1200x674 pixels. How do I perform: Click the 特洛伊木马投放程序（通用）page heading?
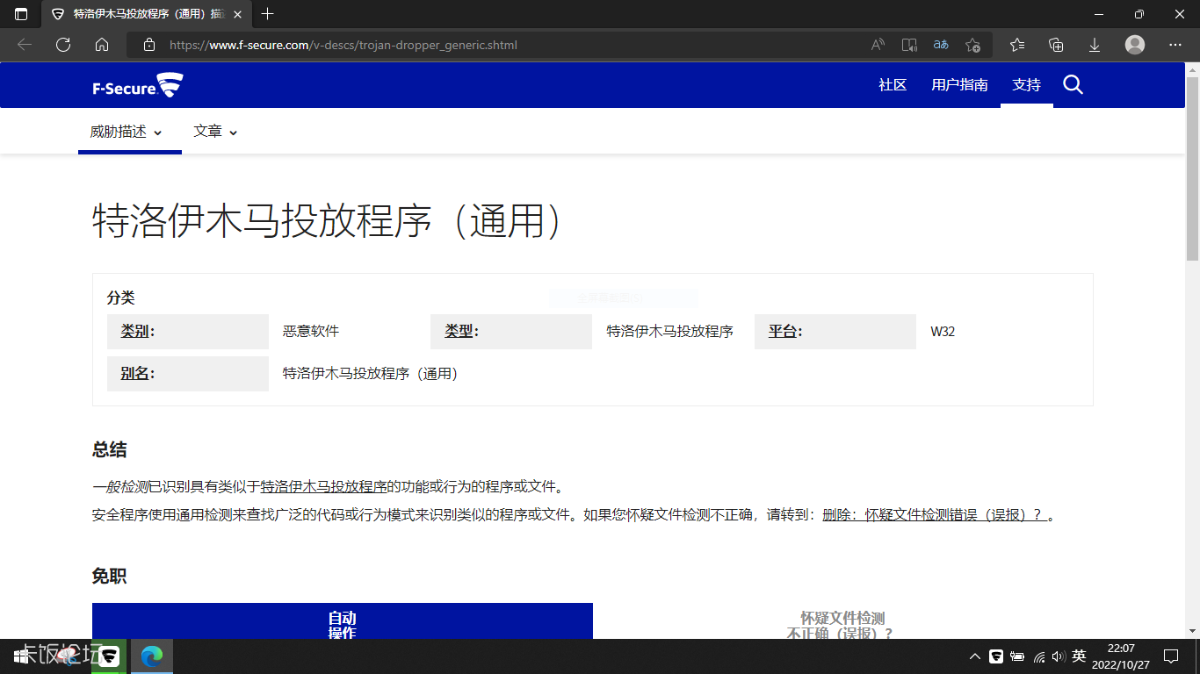[327, 221]
